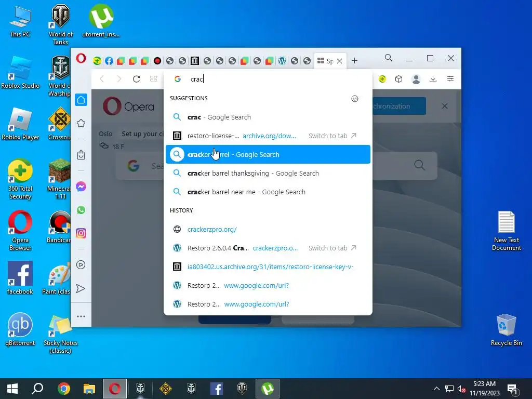Select the Roblox Studio desktop shortcut
Image resolution: width=532 pixels, height=399 pixels.
pos(20,73)
